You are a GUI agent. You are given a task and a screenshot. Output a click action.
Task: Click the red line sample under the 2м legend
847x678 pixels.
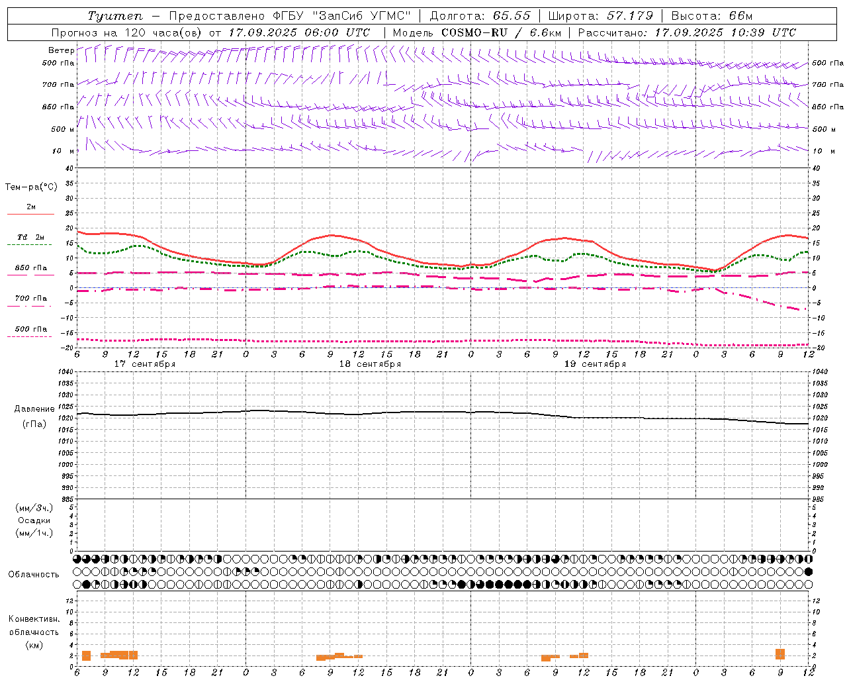30,215
